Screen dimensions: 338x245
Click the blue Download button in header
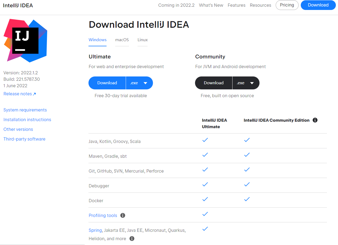(x=318, y=5)
